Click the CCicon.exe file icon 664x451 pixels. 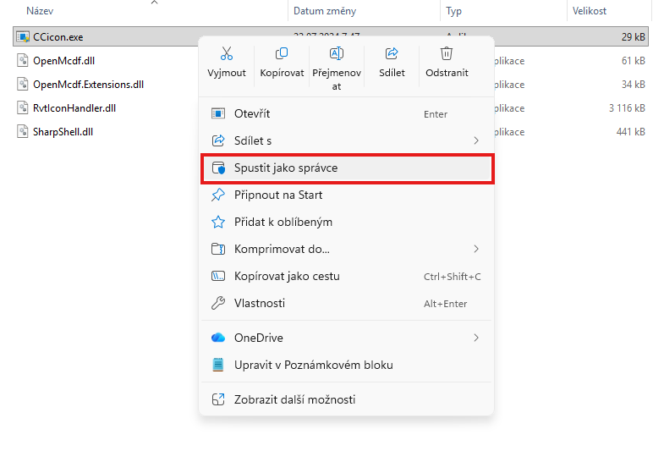click(24, 37)
